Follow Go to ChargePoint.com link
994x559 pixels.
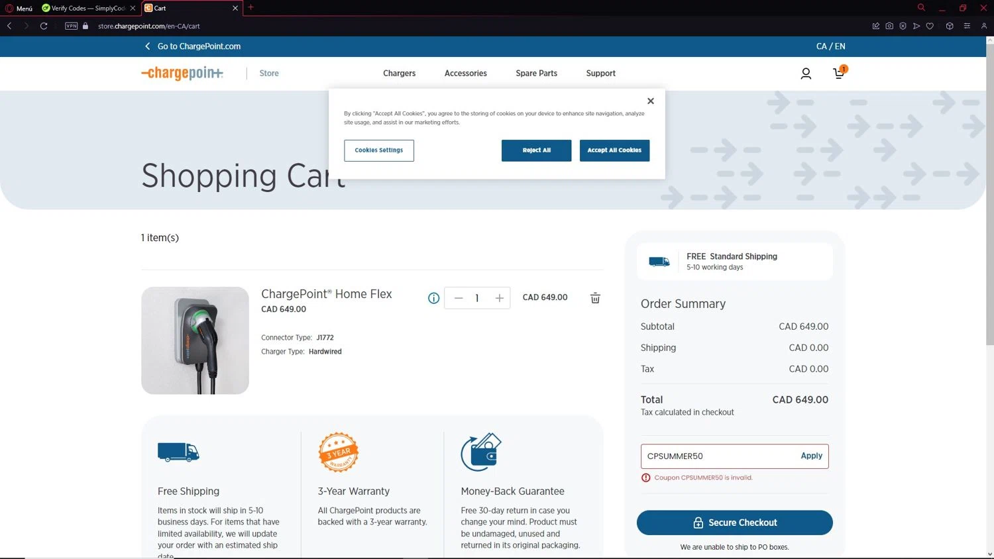[x=199, y=46]
